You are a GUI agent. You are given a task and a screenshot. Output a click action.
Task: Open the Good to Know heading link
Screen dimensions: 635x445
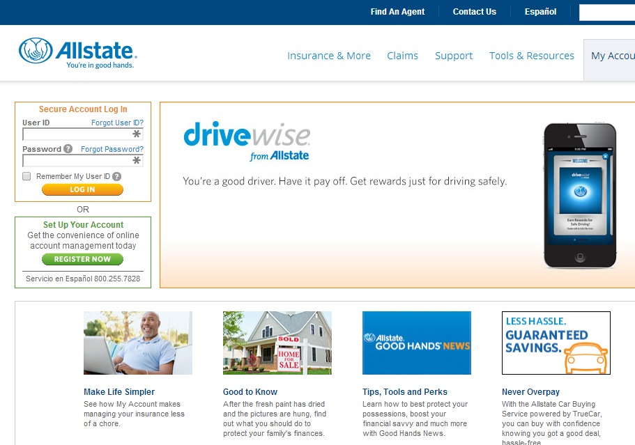250,391
